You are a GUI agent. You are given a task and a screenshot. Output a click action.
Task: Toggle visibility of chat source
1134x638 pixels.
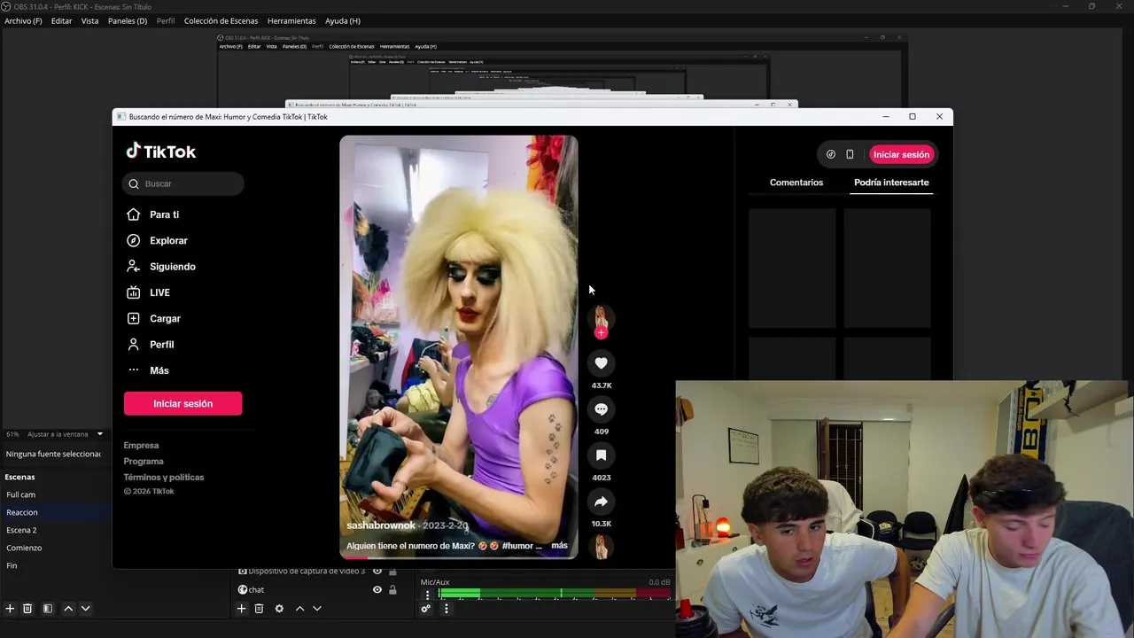(377, 590)
